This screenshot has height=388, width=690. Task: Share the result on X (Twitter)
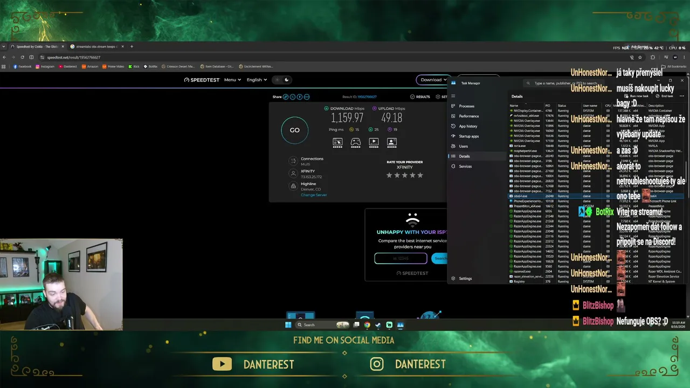coord(293,97)
